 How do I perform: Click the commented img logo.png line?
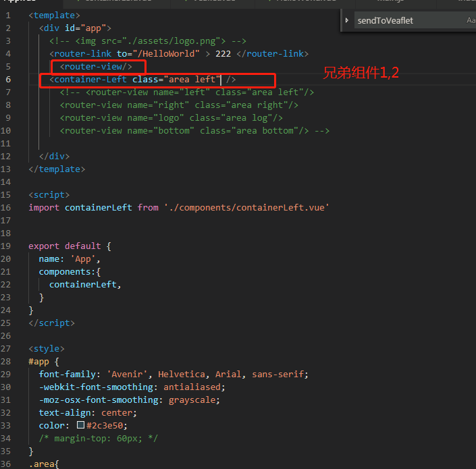pos(148,41)
